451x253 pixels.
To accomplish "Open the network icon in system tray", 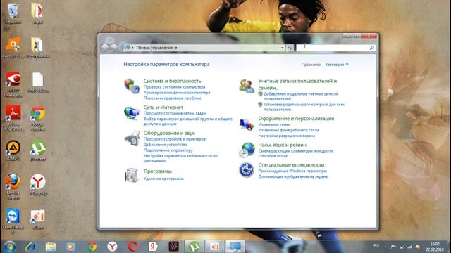I will point(409,247).
